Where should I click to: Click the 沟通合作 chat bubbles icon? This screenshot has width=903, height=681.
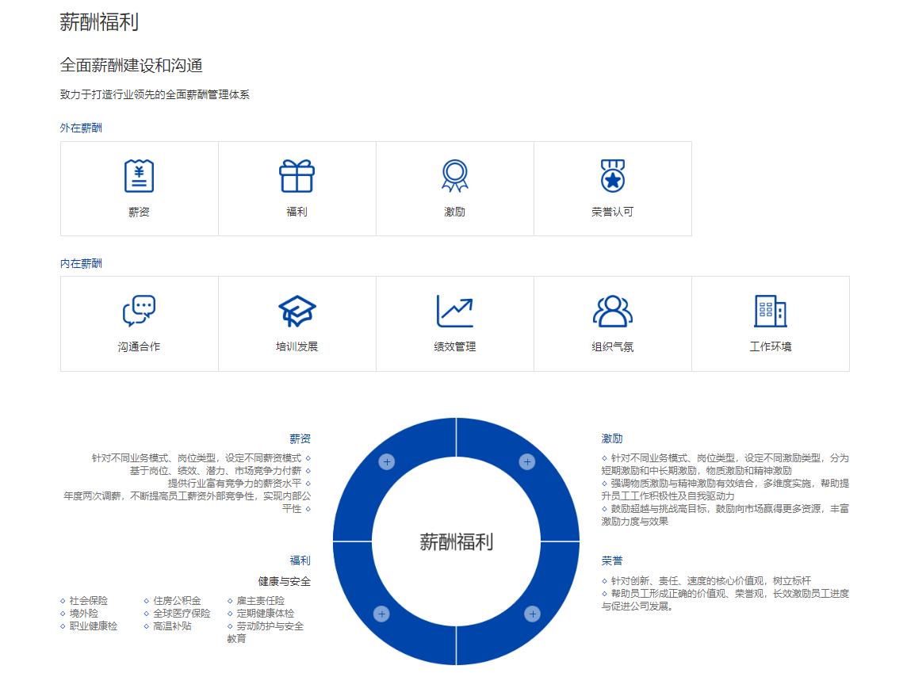point(139,311)
